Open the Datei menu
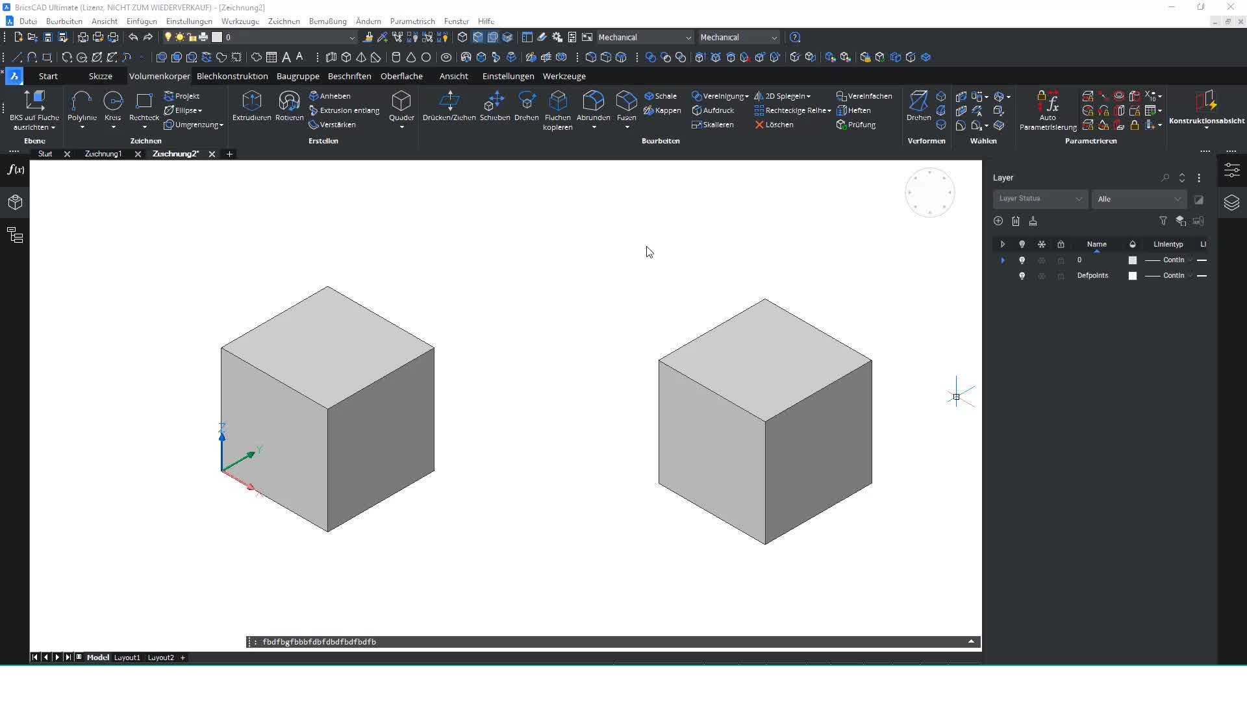The width and height of the screenshot is (1247, 701). (28, 21)
